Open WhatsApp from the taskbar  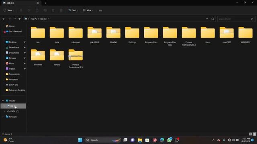(x=169, y=140)
